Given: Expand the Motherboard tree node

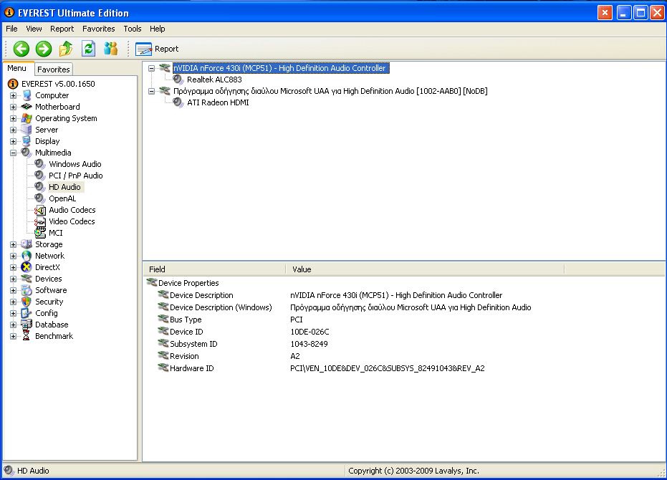Looking at the screenshot, I should pyautogui.click(x=13, y=107).
